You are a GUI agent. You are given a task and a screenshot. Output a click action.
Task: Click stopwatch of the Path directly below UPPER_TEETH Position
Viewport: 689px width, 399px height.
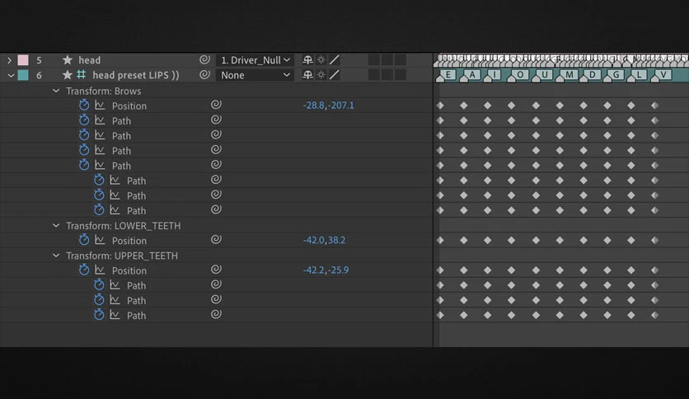[x=99, y=284]
